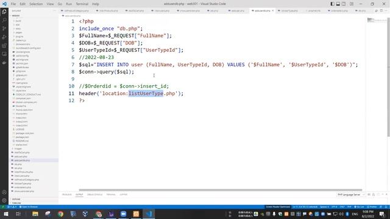Click errors and warnings count in status bar
The image size is (390, 219).
pyautogui.click(x=12, y=207)
